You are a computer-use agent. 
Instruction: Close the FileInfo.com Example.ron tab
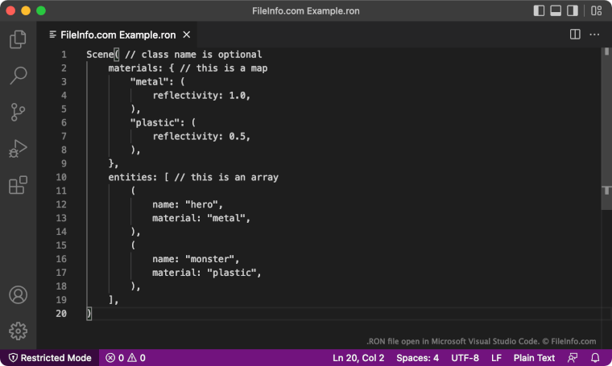click(186, 35)
